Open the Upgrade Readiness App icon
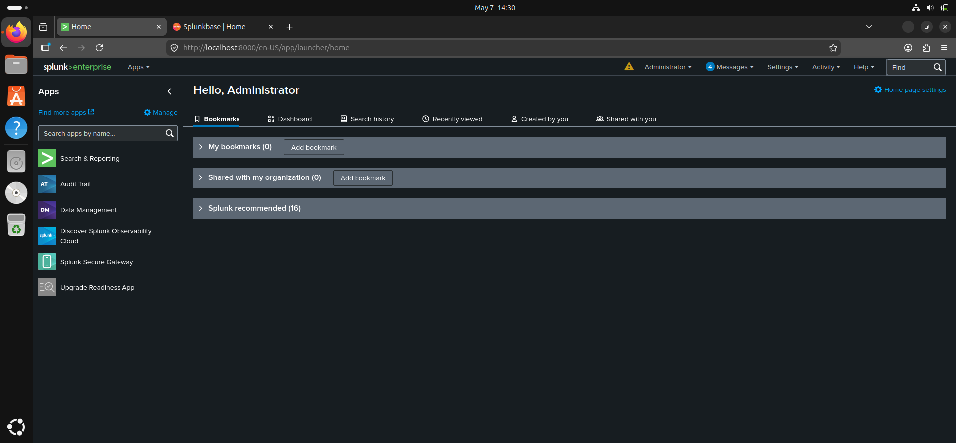The image size is (956, 443). (x=47, y=288)
